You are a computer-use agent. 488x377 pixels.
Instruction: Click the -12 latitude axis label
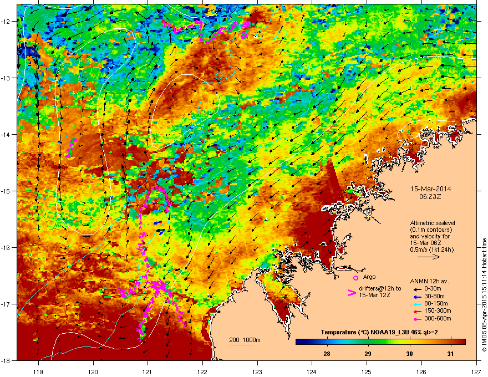click(6, 22)
